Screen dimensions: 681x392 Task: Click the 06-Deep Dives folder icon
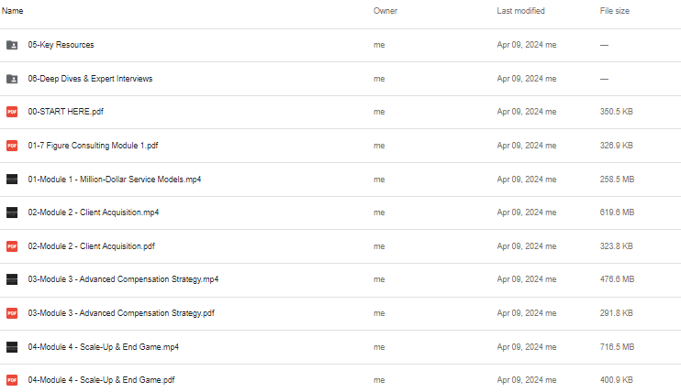[x=12, y=79]
